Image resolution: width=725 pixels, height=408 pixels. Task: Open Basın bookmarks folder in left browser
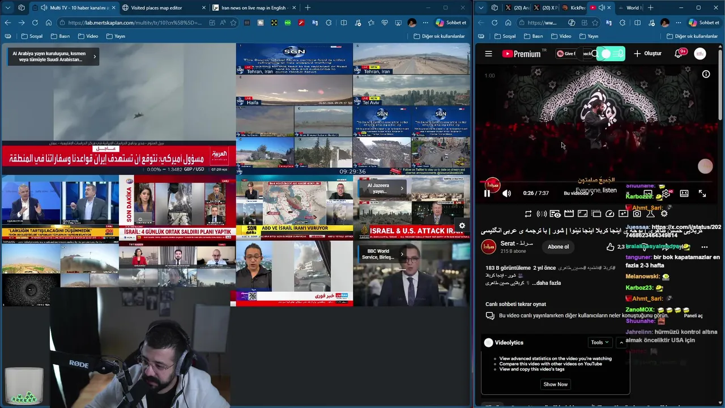tap(61, 36)
